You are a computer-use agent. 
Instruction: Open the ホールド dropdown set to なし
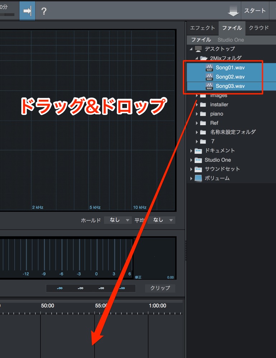118,220
